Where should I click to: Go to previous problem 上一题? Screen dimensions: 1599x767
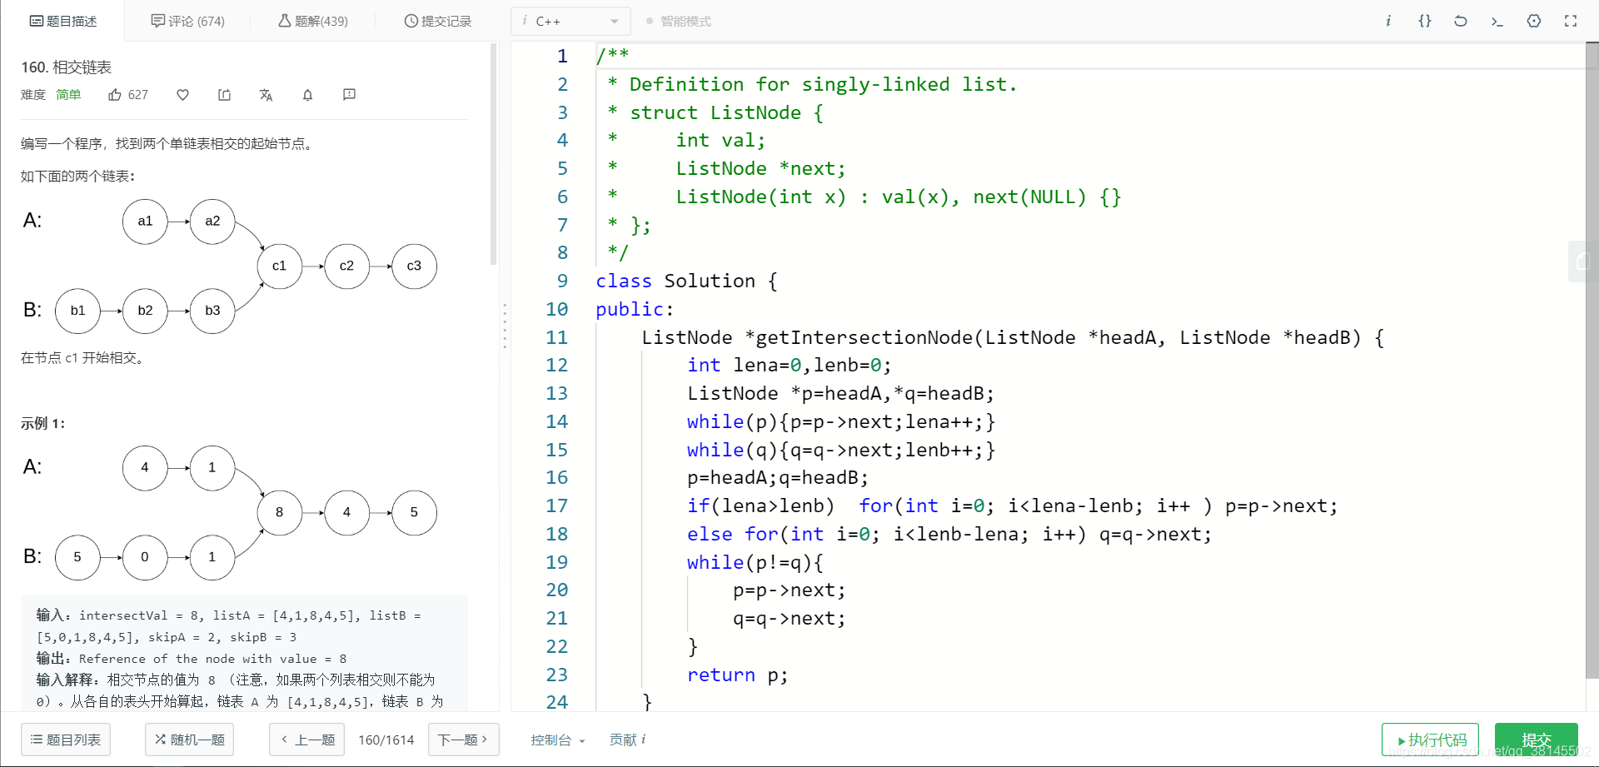307,740
